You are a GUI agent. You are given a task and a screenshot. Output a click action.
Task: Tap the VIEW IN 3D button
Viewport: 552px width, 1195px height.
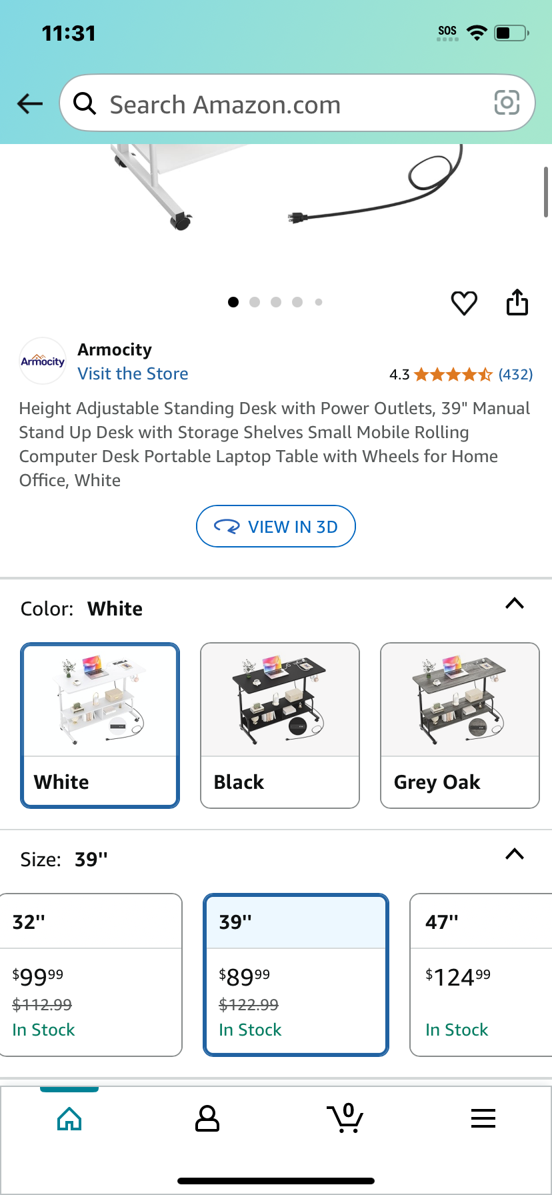pyautogui.click(x=276, y=526)
